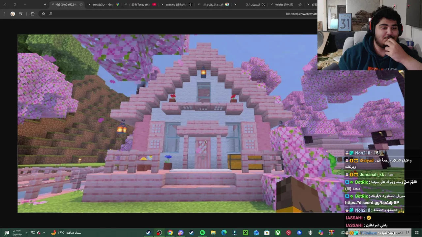422x237 pixels.
Task: Open the discord.gg/bpAdjr8P link in chat
Action: pyautogui.click(x=372, y=203)
